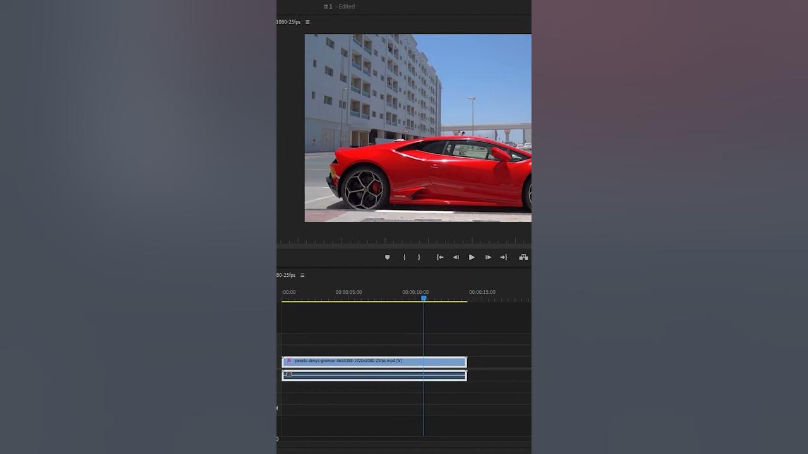Click timeline ruler at 00:00:05:00
This screenshot has height=454, width=808.
[348, 292]
